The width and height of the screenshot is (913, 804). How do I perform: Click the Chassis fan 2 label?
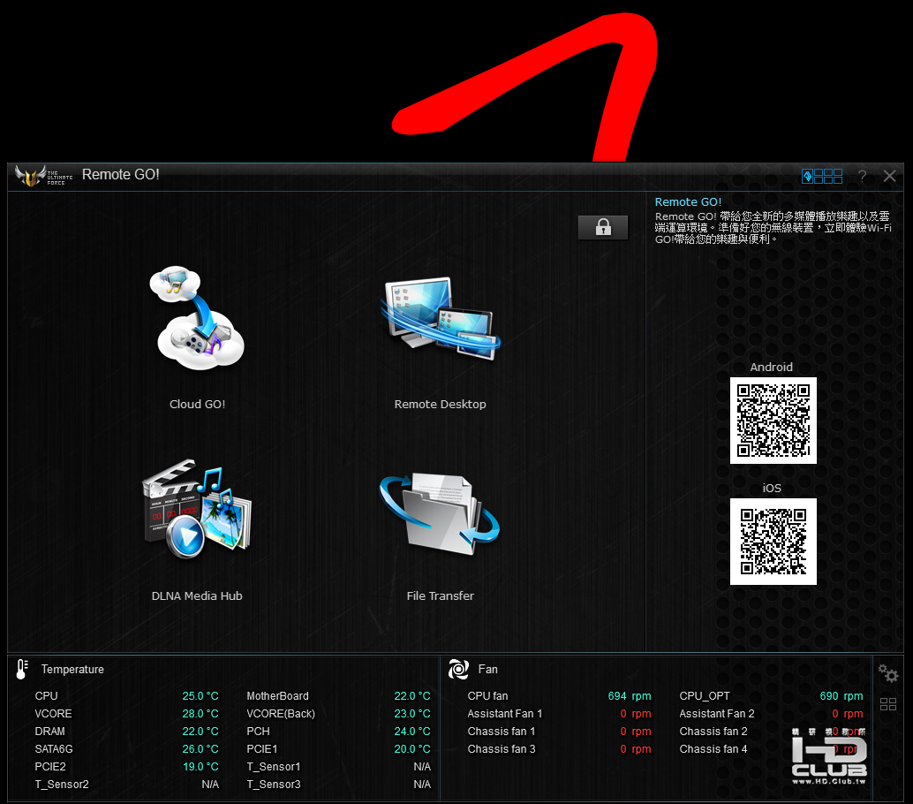coord(713,732)
